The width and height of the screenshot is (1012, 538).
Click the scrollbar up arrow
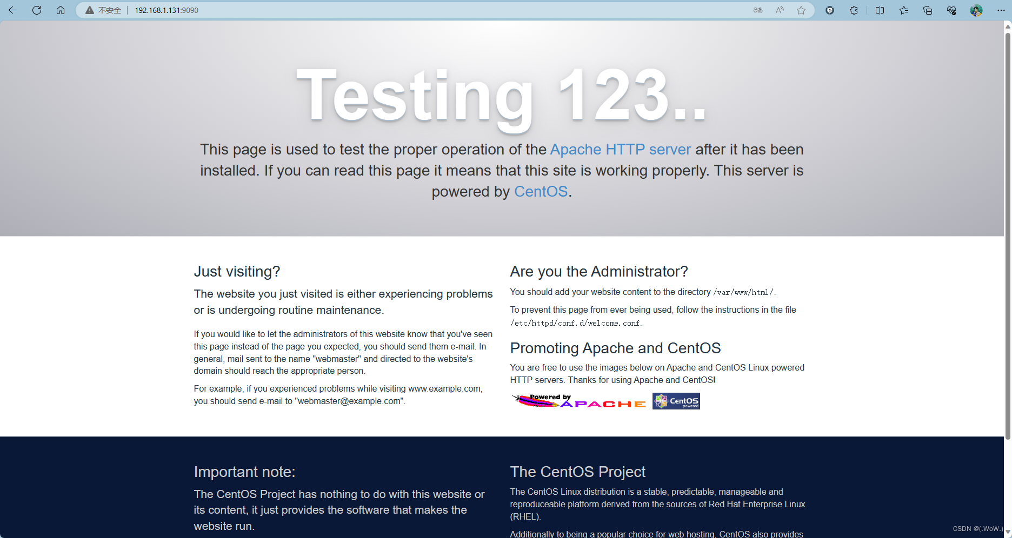click(1008, 25)
